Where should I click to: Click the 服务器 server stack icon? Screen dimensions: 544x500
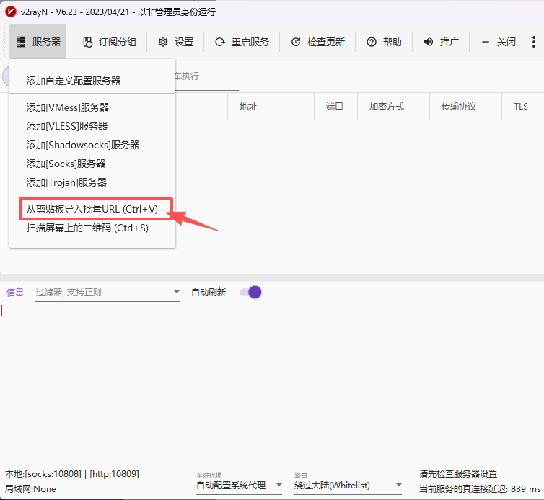click(x=21, y=42)
